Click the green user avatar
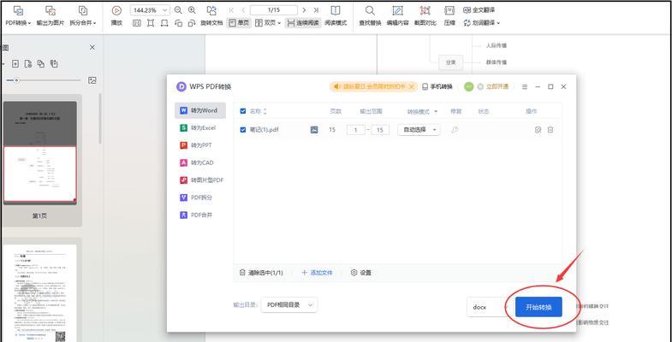The image size is (672, 342). 469,86
